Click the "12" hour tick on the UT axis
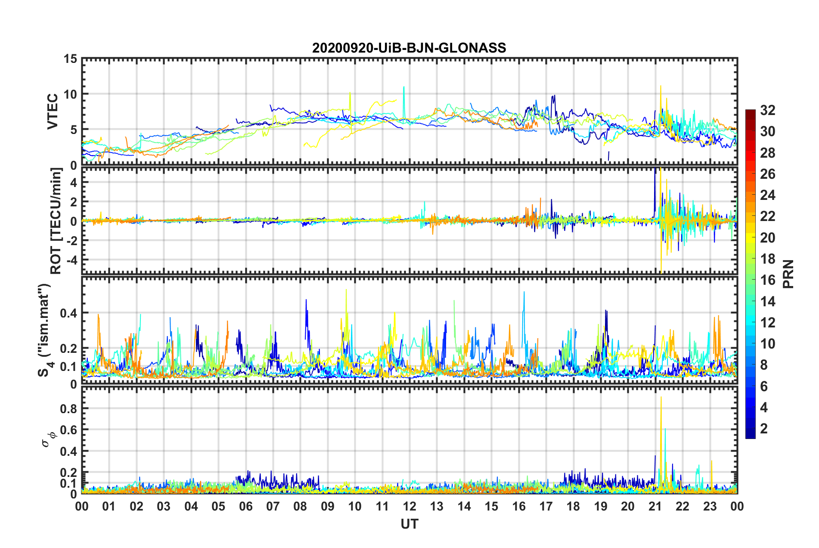 (409, 506)
